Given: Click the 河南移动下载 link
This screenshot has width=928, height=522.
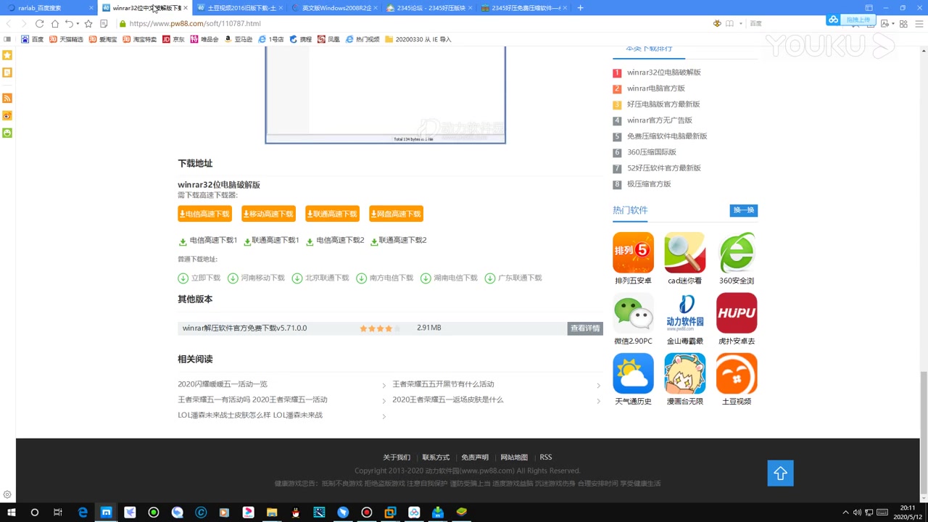Looking at the screenshot, I should 256,278.
